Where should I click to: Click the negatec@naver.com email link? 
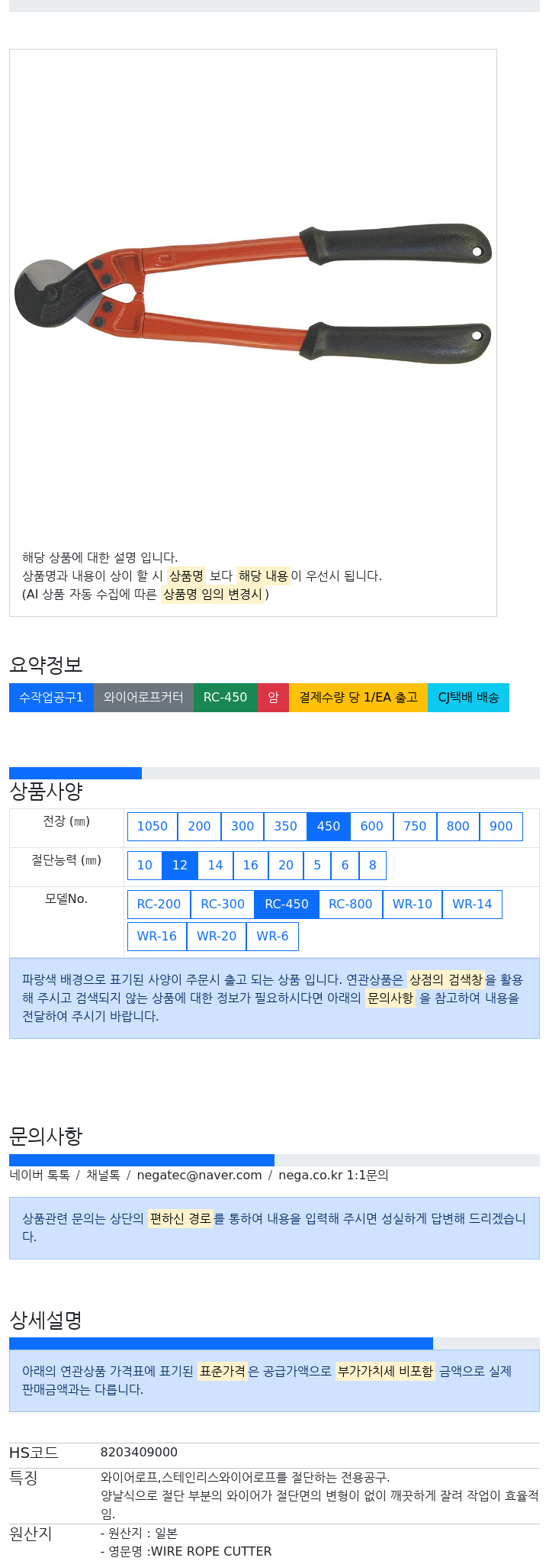tap(199, 1176)
